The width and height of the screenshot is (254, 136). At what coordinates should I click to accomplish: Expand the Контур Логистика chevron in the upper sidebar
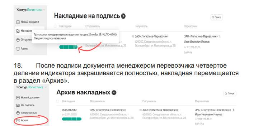click(44, 10)
